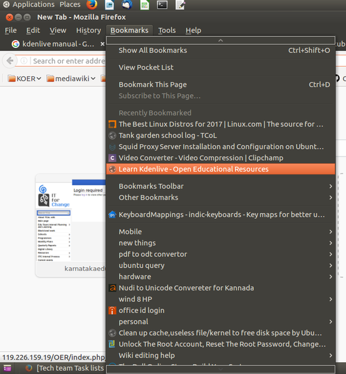Open the Tools menu
The image size is (346, 374).
coord(167,31)
